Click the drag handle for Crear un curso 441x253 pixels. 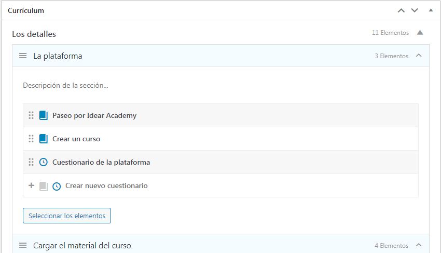click(31, 139)
